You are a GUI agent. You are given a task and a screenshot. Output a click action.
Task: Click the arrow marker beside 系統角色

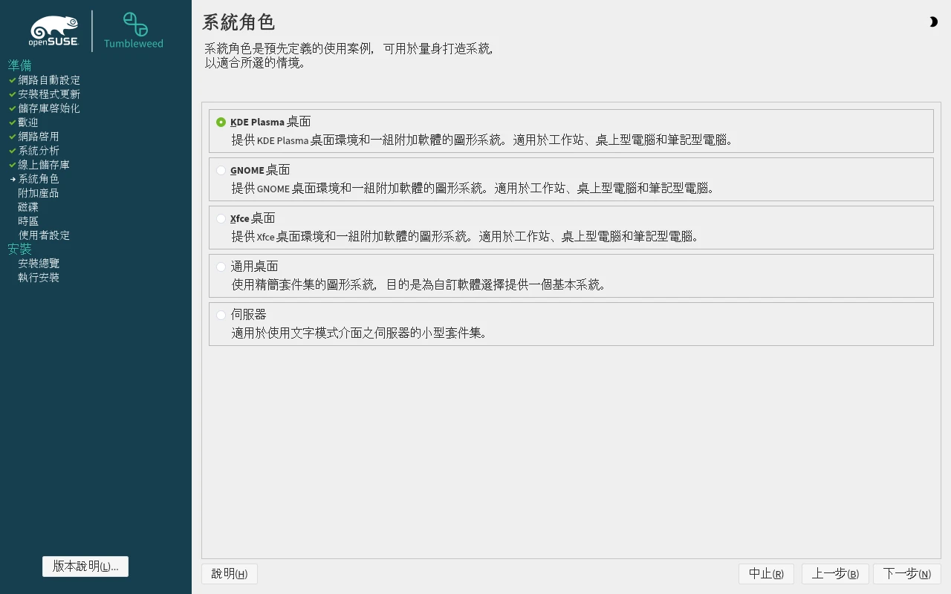pos(13,179)
